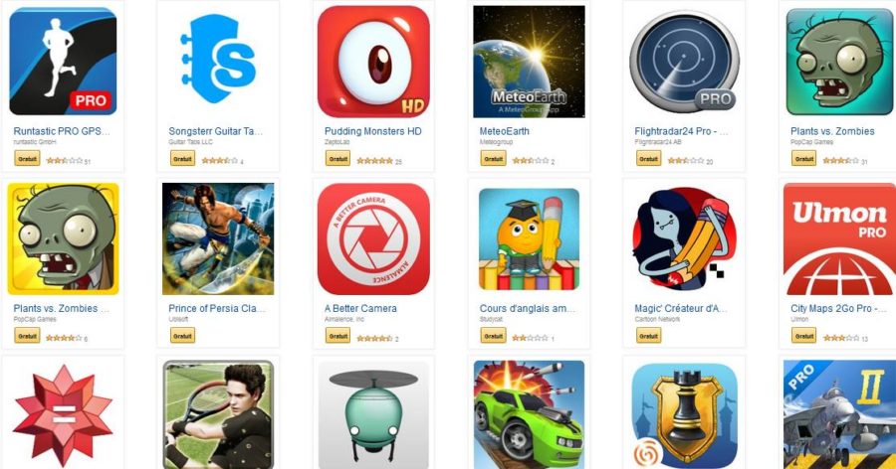Open the Runtastic PRO running man icon

coord(63,61)
